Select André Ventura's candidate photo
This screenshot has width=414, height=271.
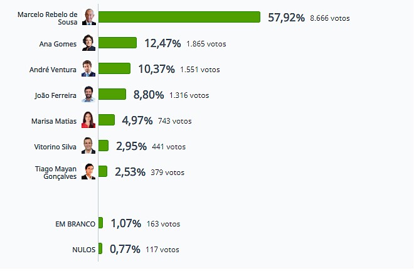pyautogui.click(x=88, y=69)
